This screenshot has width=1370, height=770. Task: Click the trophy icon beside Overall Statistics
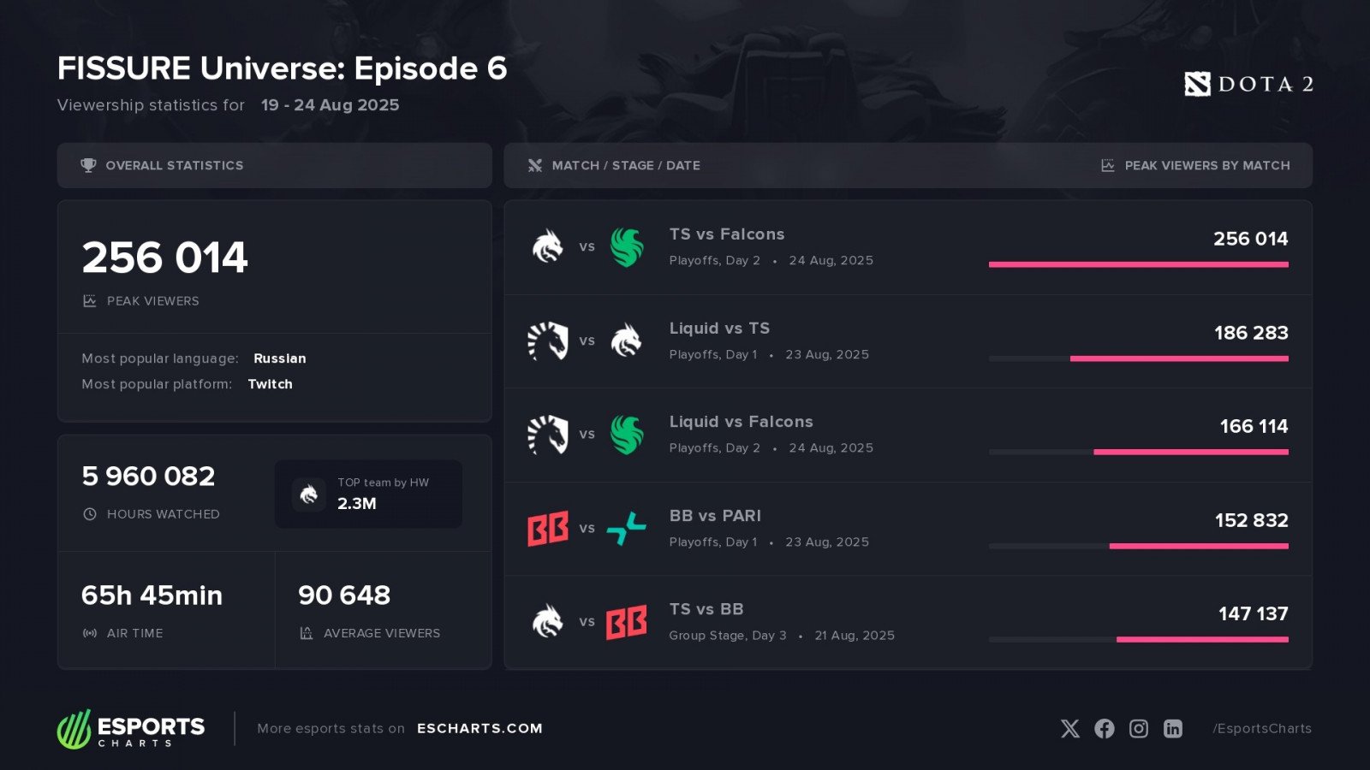(88, 165)
